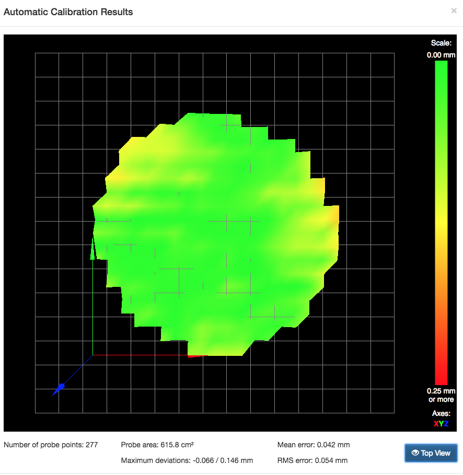Click the red bottom of the scale bar

(441, 377)
